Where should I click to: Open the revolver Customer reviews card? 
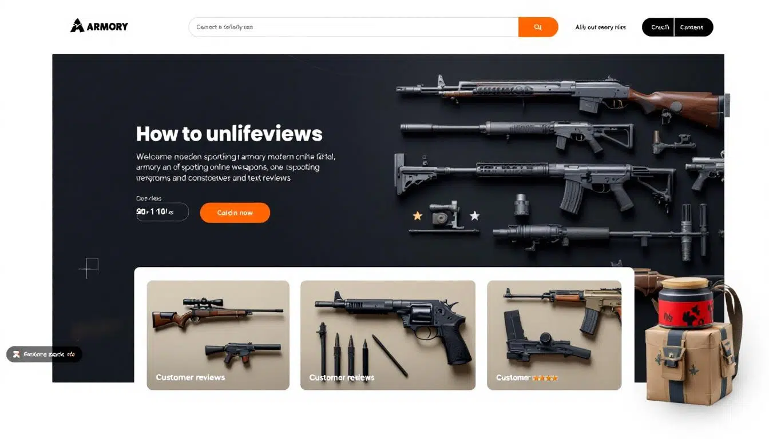click(388, 335)
